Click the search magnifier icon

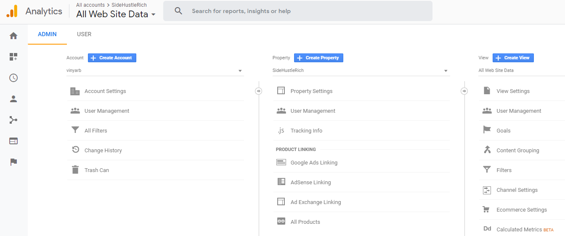178,11
